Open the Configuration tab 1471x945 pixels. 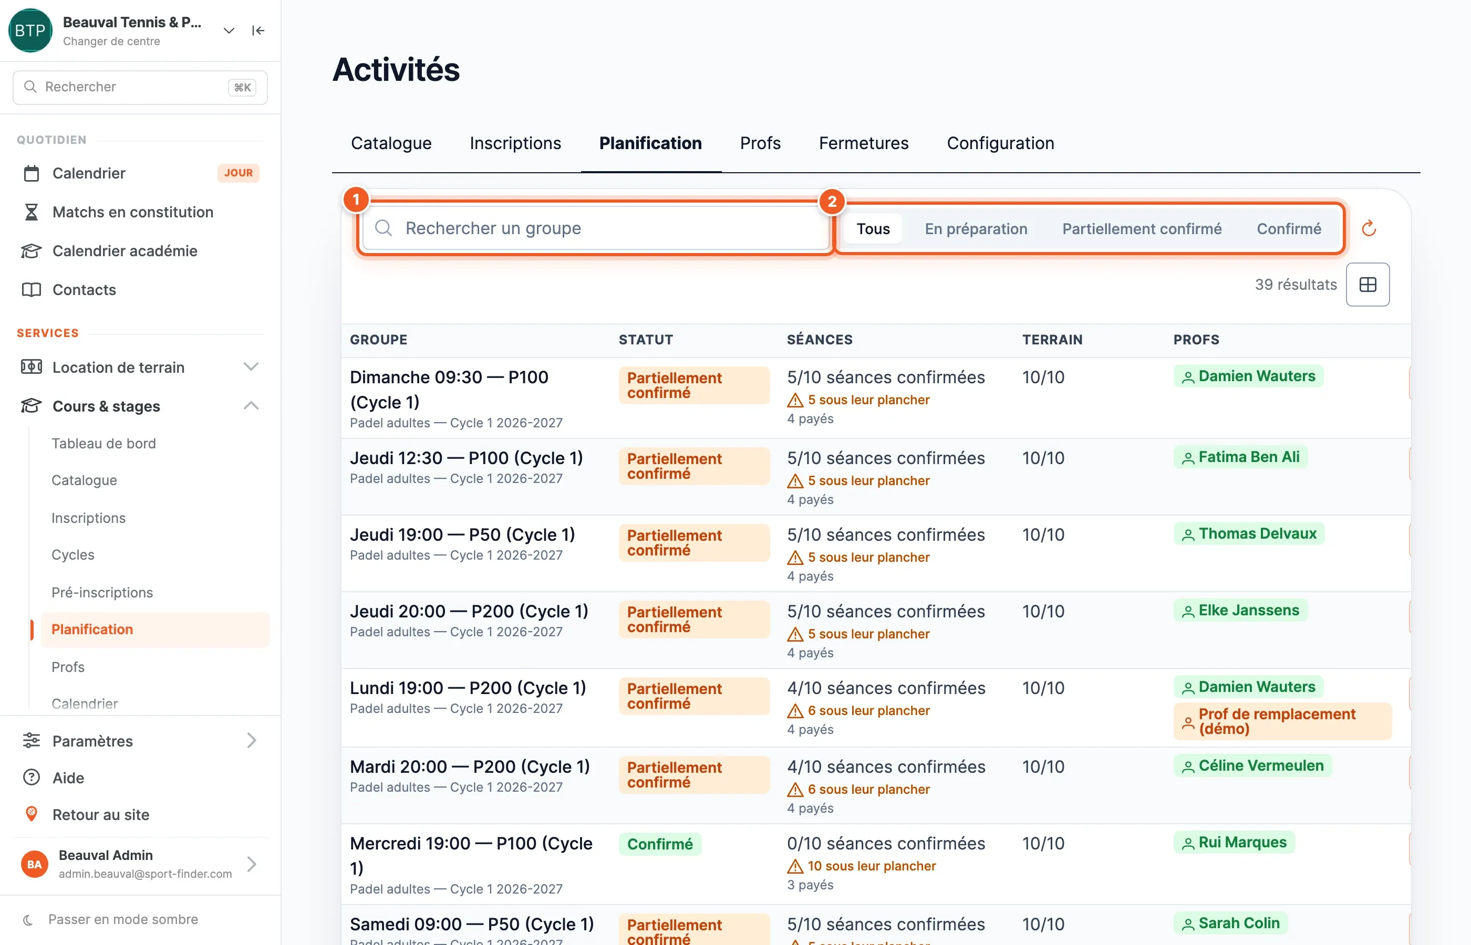click(x=1000, y=143)
